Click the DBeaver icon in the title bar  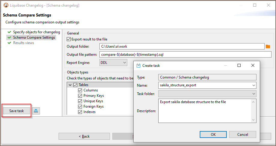click(6, 5)
